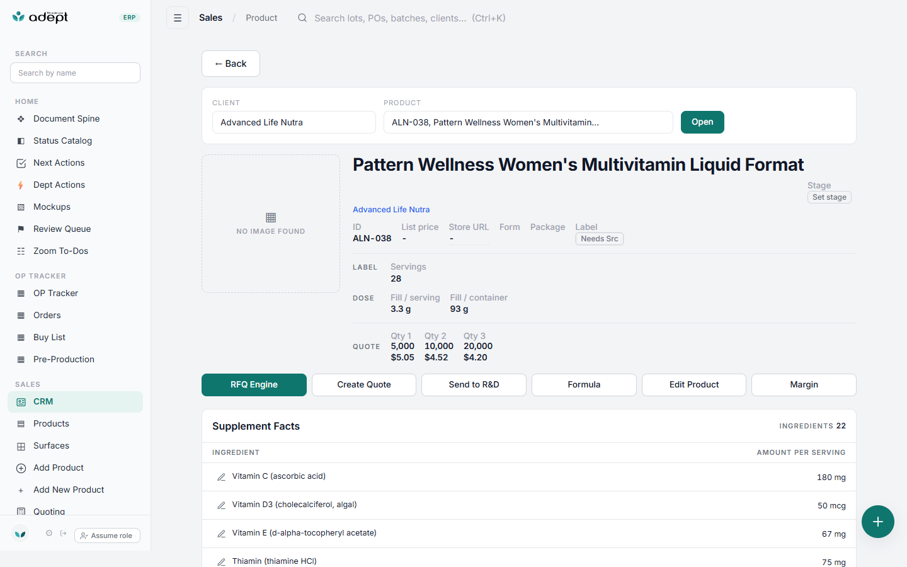Click the No Image Found placeholder
The height and width of the screenshot is (567, 907).
[x=271, y=224]
